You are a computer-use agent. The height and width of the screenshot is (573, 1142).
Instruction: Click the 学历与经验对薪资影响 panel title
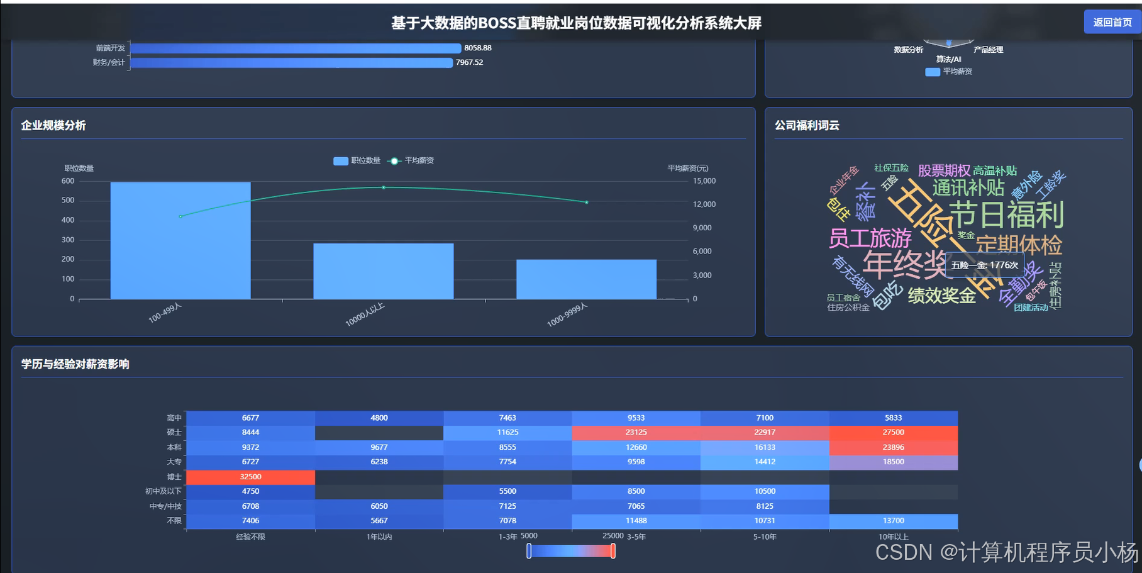[75, 364]
